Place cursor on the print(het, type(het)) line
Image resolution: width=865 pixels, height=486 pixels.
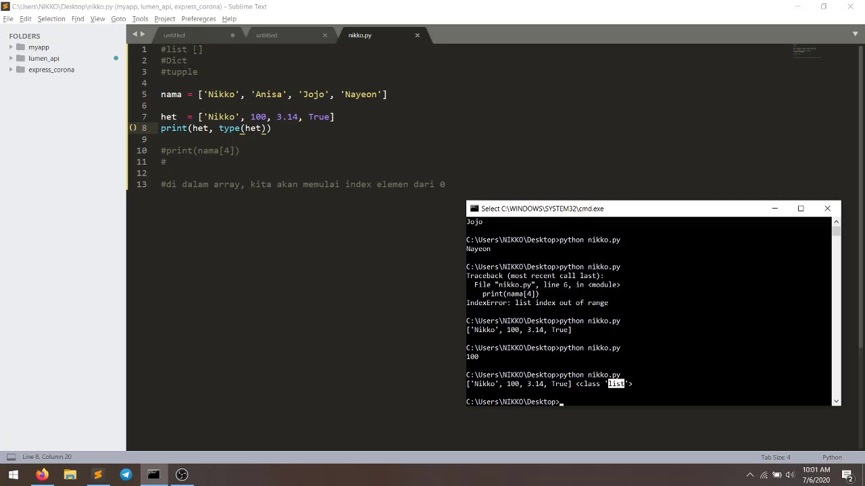(x=216, y=128)
